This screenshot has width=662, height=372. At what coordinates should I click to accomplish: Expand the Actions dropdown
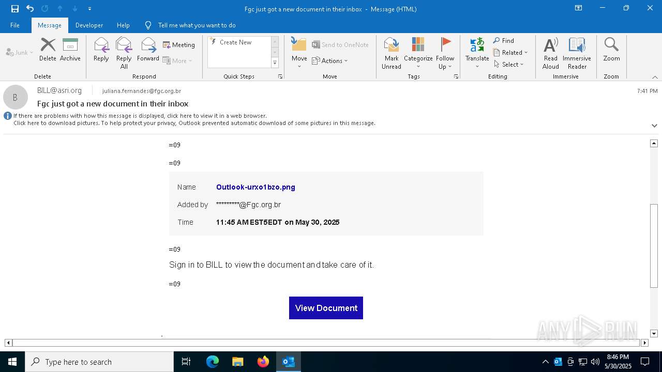(330, 60)
